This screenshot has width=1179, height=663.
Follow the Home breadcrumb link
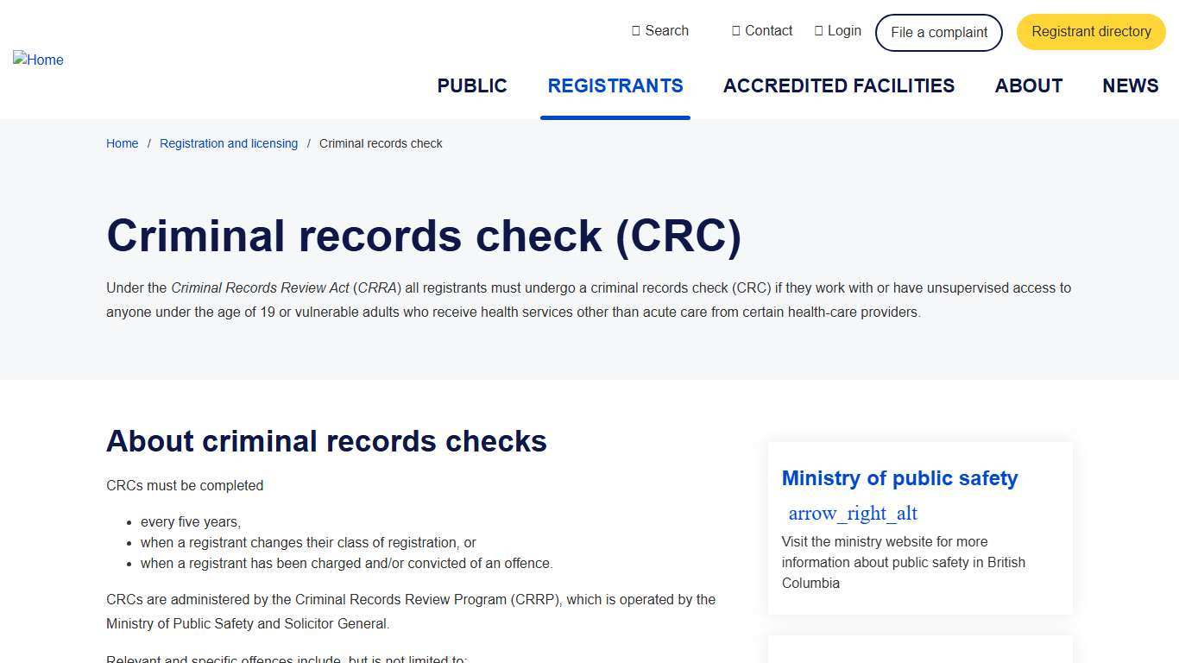click(122, 143)
